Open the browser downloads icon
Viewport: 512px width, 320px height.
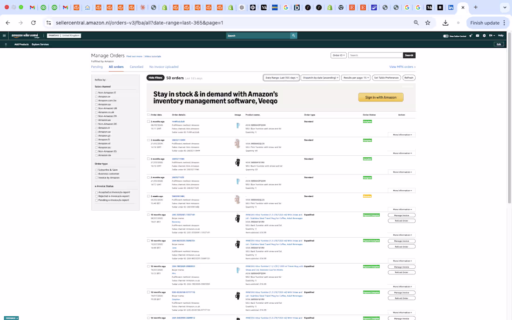point(445,23)
